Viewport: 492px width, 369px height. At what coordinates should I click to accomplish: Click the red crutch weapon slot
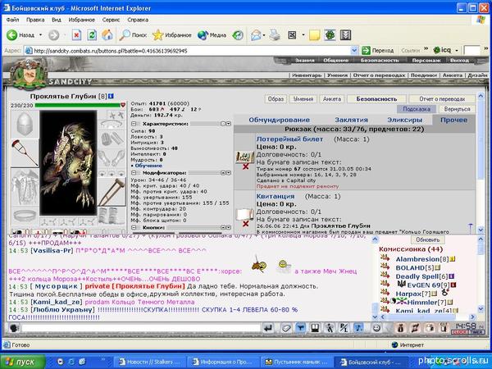25,153
